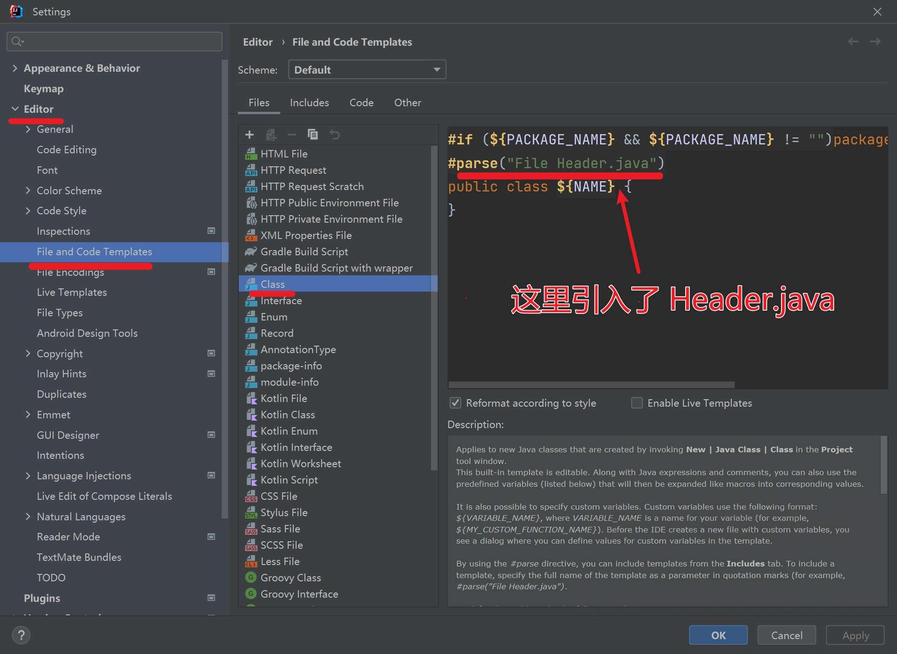This screenshot has height=654, width=897.
Task: Click the Sass File template icon
Action: (x=251, y=529)
